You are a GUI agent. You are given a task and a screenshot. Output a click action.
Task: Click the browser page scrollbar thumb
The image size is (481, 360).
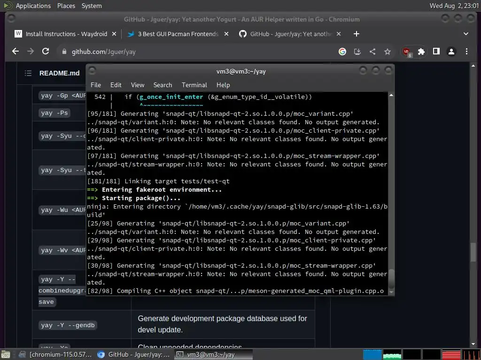coord(473,252)
